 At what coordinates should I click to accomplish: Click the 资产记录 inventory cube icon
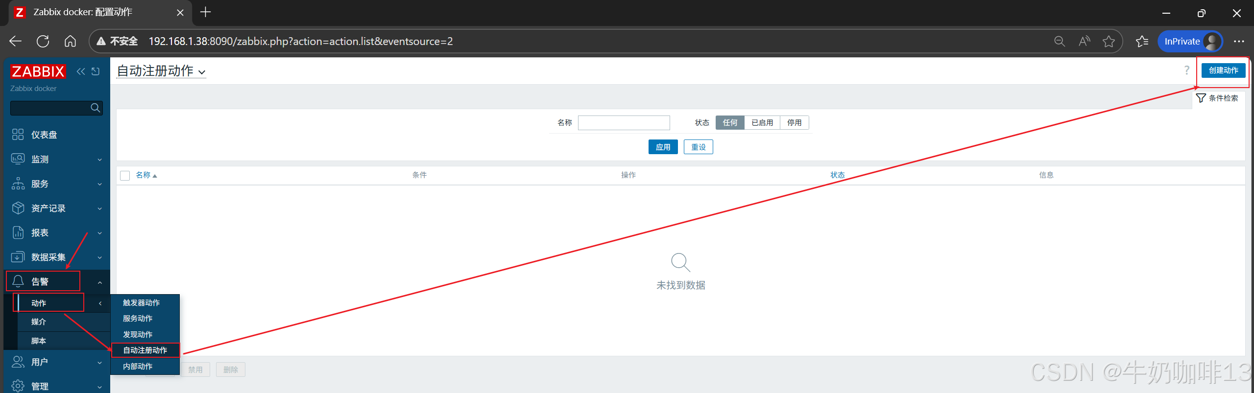coord(18,208)
